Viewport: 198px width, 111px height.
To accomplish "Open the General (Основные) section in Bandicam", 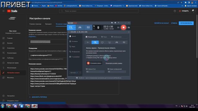I will (74, 41).
